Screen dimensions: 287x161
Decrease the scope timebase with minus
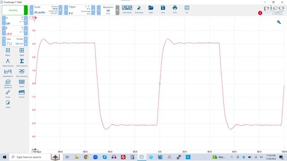click(x=31, y=10)
